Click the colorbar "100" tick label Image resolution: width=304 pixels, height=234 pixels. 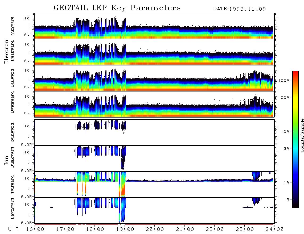tap(285, 132)
